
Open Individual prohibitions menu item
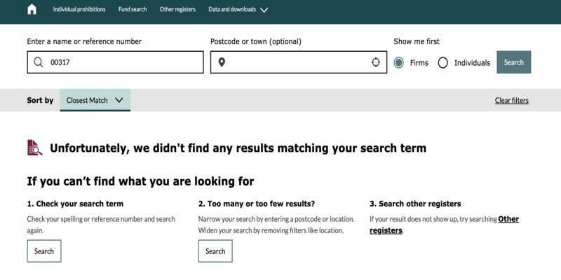pyautogui.click(x=79, y=9)
